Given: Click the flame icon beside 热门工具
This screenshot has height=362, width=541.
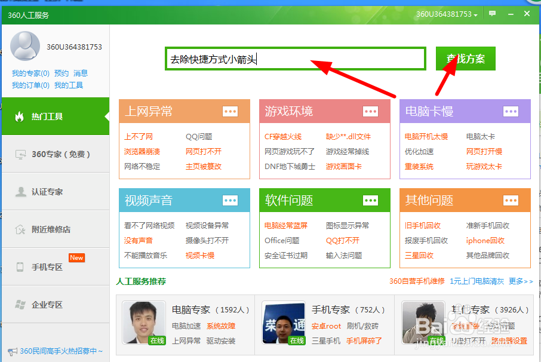Looking at the screenshot, I should point(19,116).
